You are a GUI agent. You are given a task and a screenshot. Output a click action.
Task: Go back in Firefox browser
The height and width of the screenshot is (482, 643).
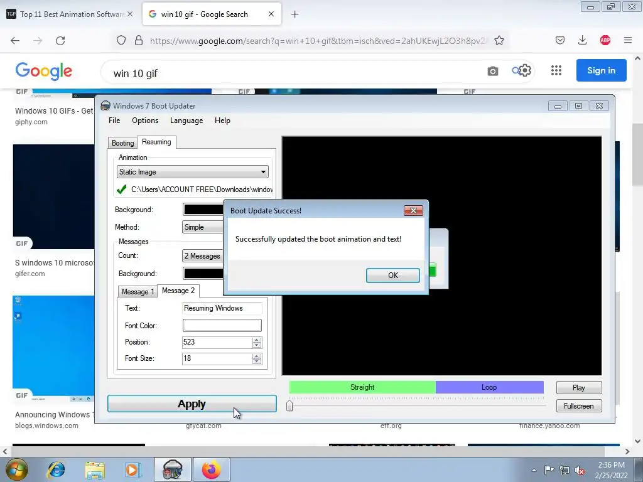(15, 41)
